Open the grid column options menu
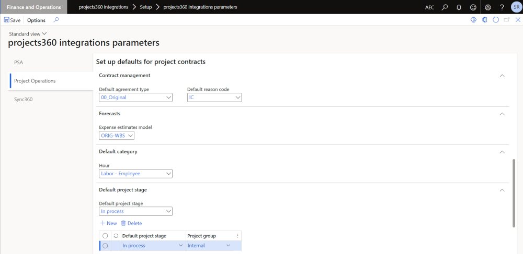This screenshot has height=254, width=523. point(237,236)
